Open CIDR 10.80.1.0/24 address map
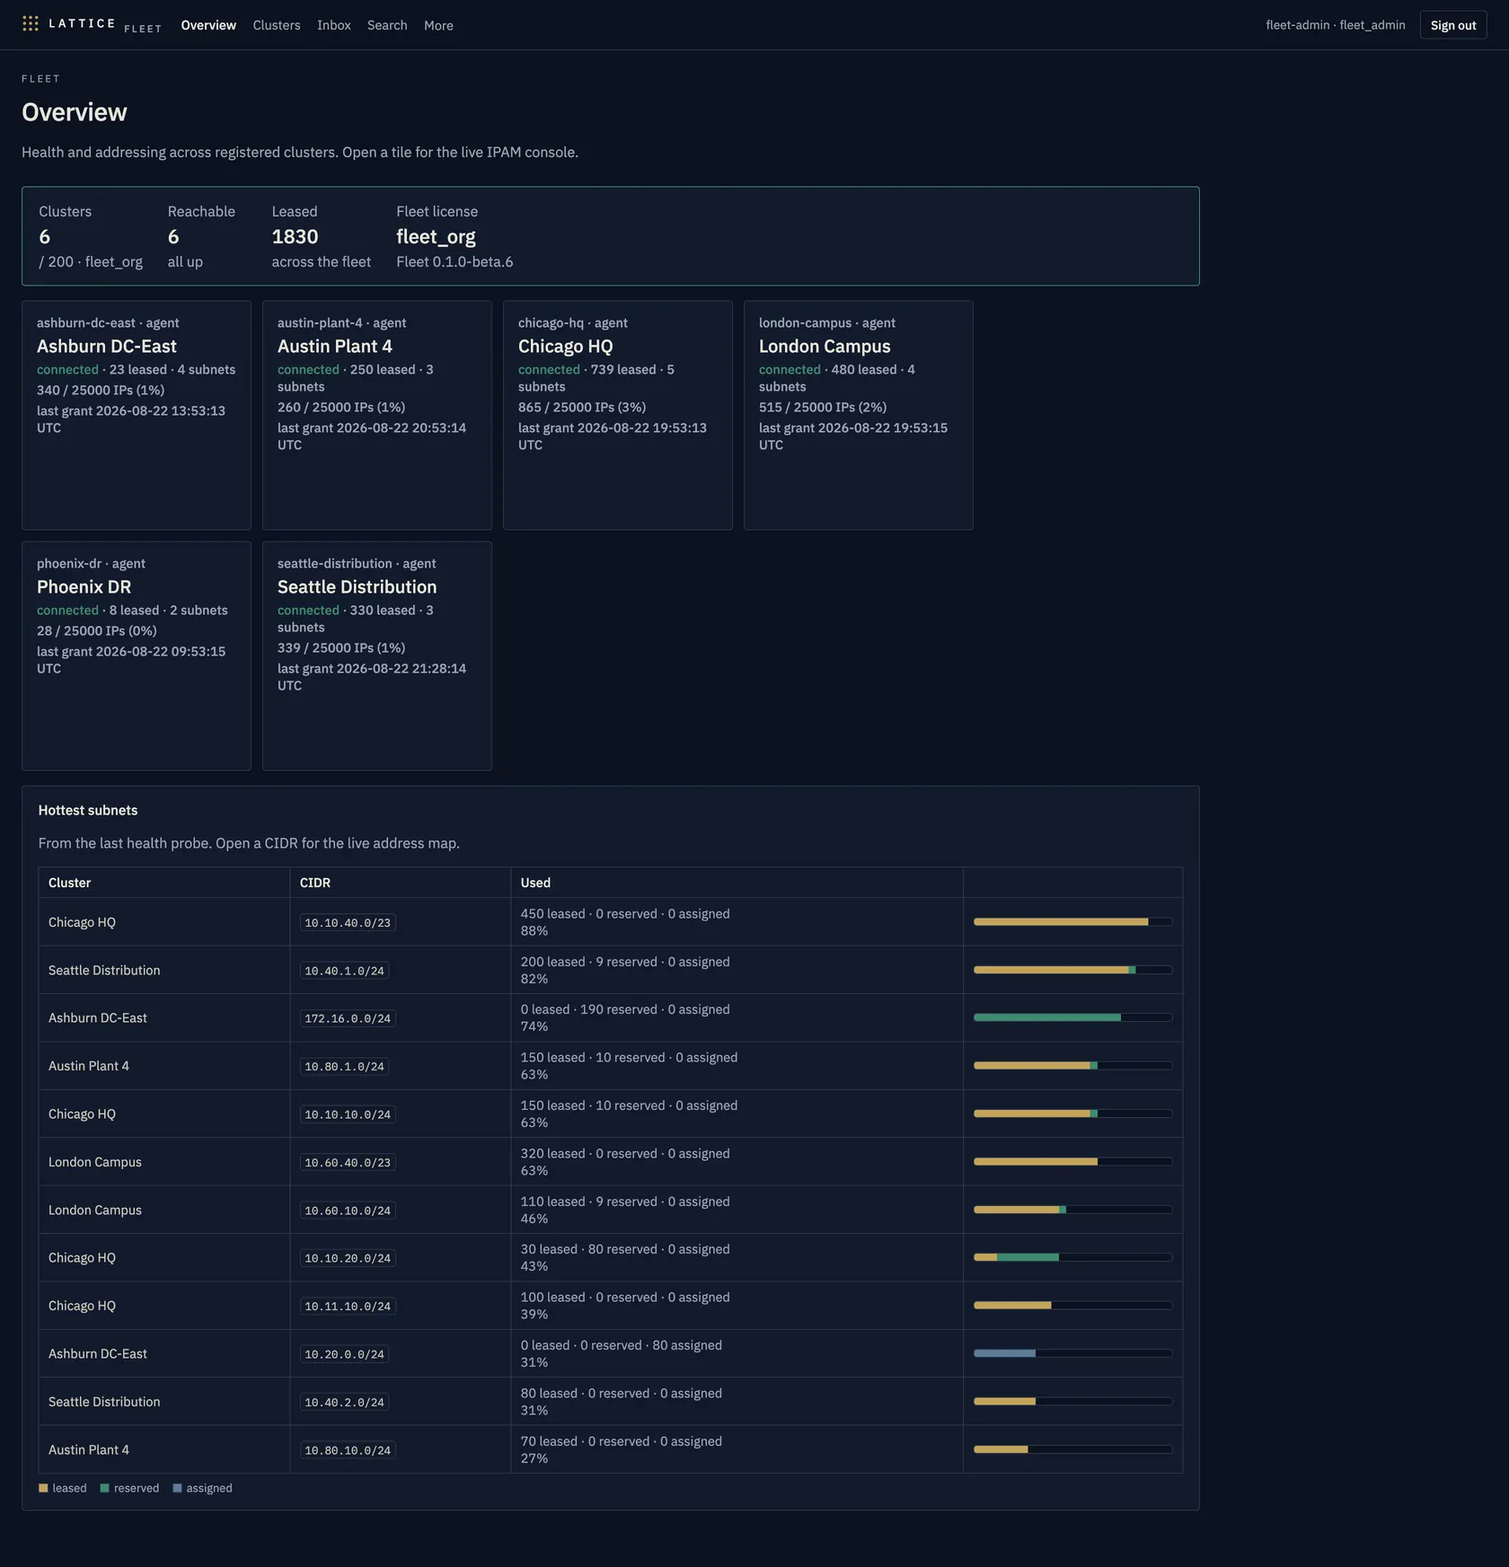This screenshot has width=1509, height=1567. (x=344, y=1067)
